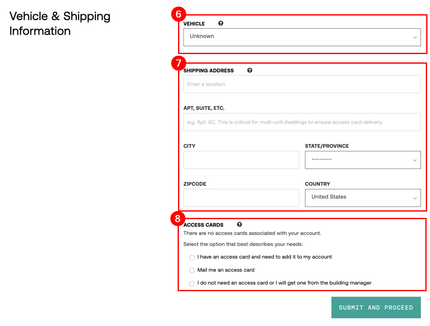Click the "Vehicle & Shipping Information" heading
The width and height of the screenshot is (430, 326).
[x=60, y=23]
